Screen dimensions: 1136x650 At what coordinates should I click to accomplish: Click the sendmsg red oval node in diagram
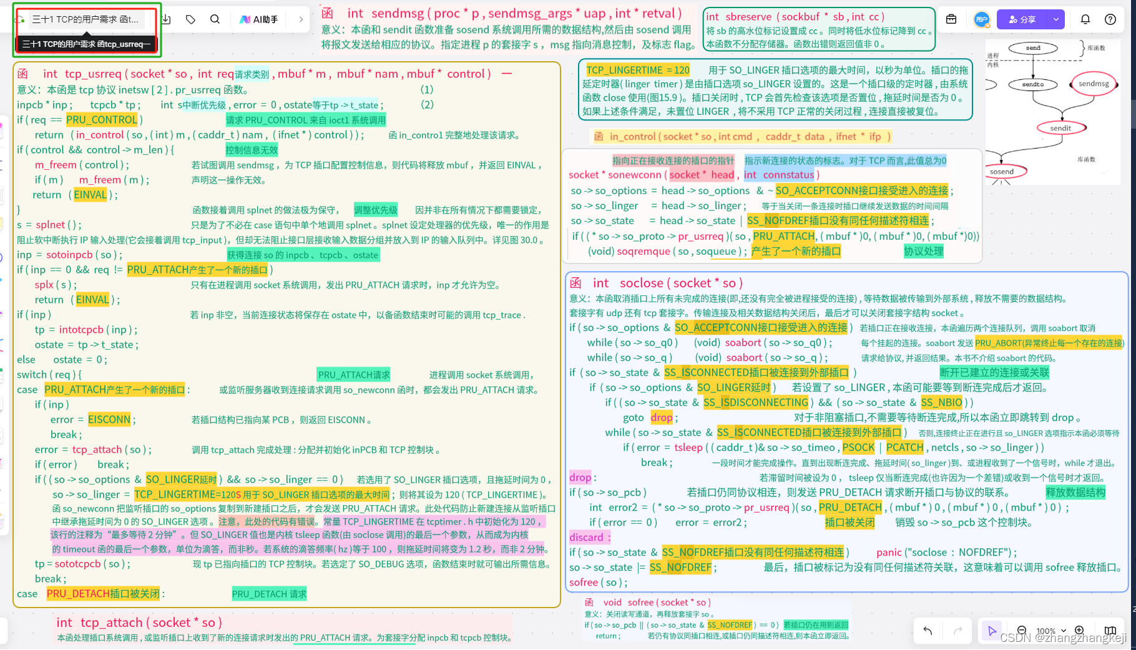tap(1094, 84)
